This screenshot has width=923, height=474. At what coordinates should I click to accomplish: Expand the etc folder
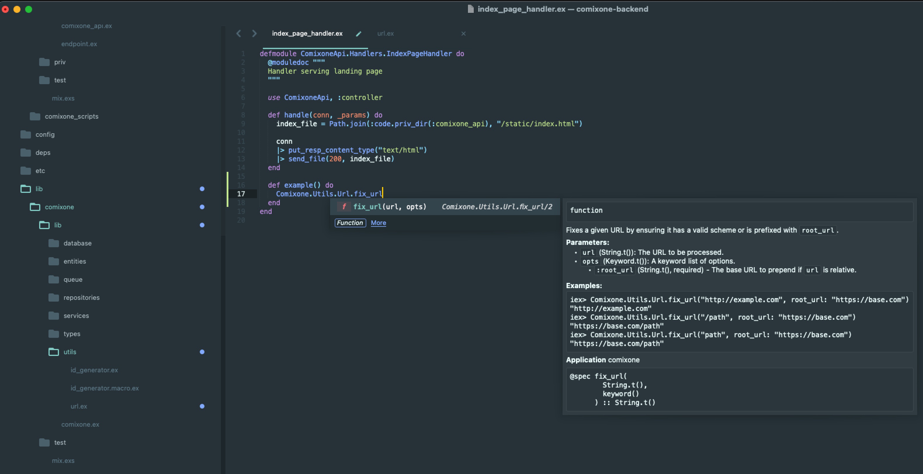tap(25, 171)
